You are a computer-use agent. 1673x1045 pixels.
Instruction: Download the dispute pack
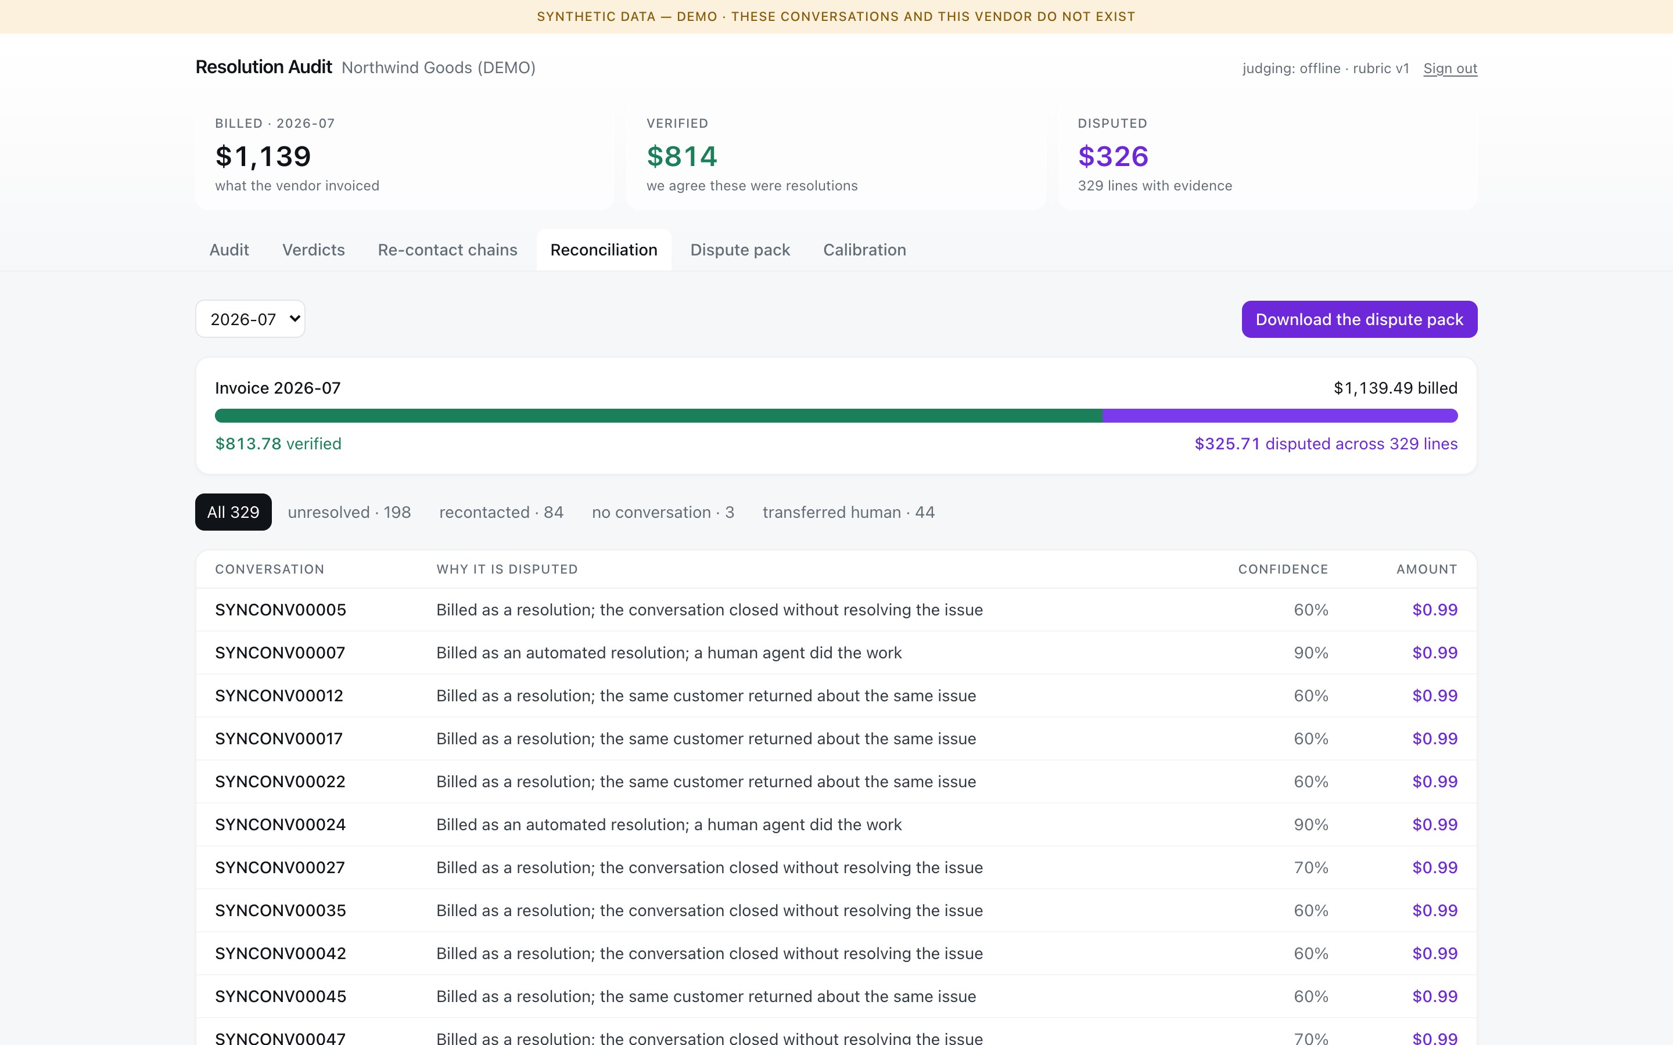pos(1359,319)
